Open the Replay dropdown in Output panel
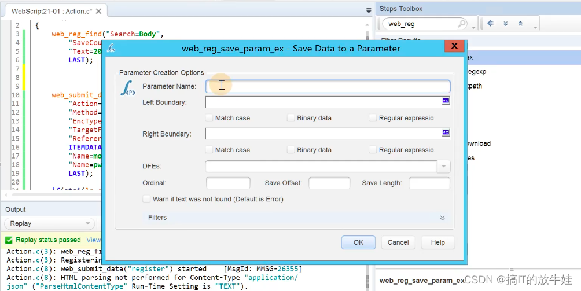This screenshot has width=581, height=291. [49, 223]
